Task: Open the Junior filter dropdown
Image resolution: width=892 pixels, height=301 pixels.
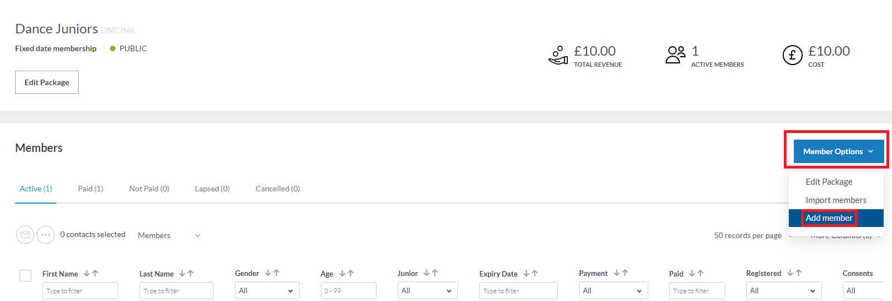Action: click(x=427, y=290)
